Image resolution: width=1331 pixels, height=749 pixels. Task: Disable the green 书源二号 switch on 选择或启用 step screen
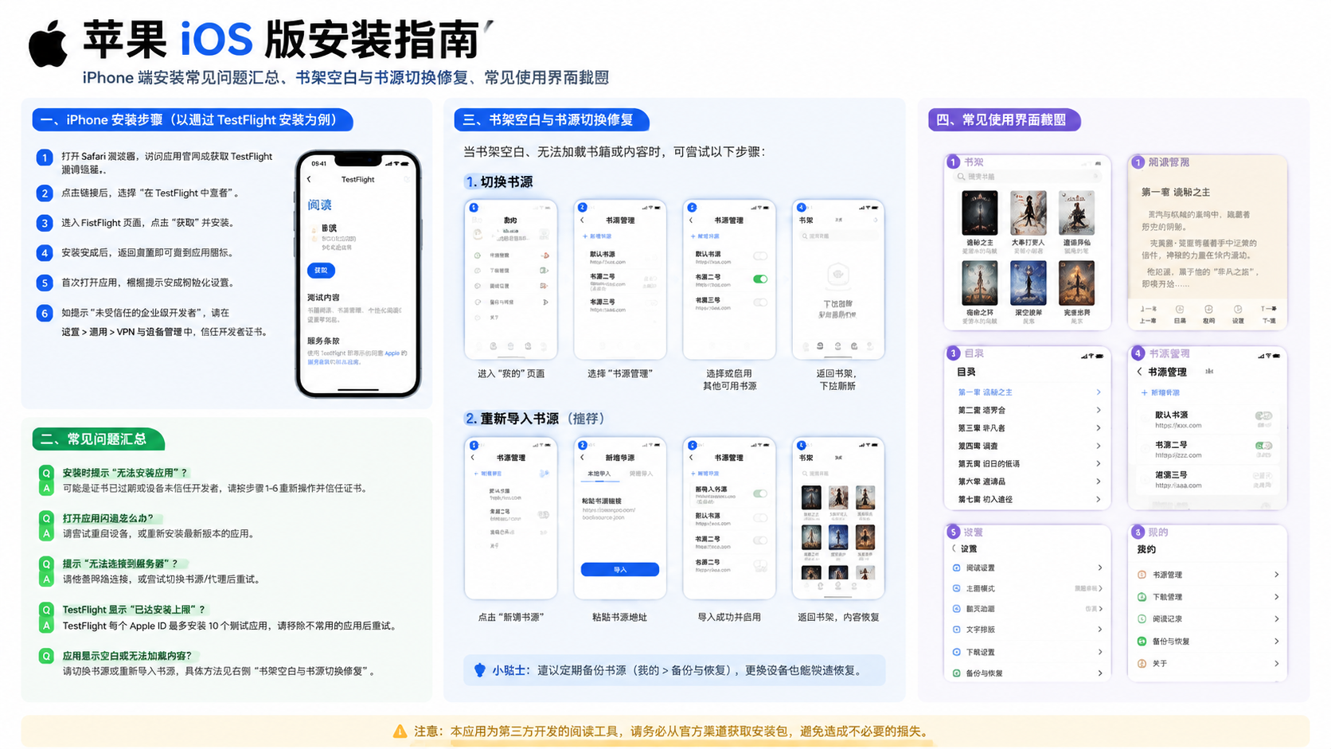[x=760, y=279]
